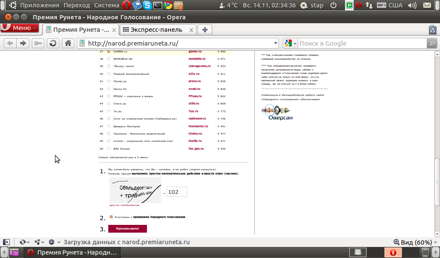Image resolution: width=440 pixels, height=258 pixels.
Task: Open the Вид (60%) zoom dropdown
Action: [416, 242]
